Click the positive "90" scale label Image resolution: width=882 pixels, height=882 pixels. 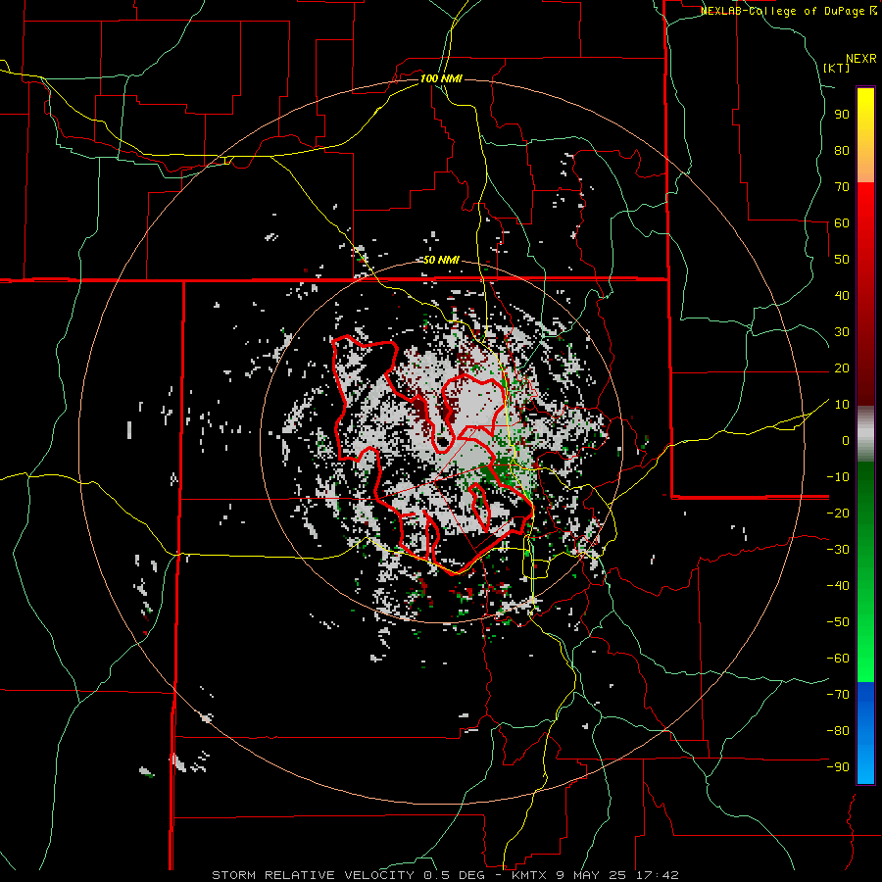pos(842,115)
